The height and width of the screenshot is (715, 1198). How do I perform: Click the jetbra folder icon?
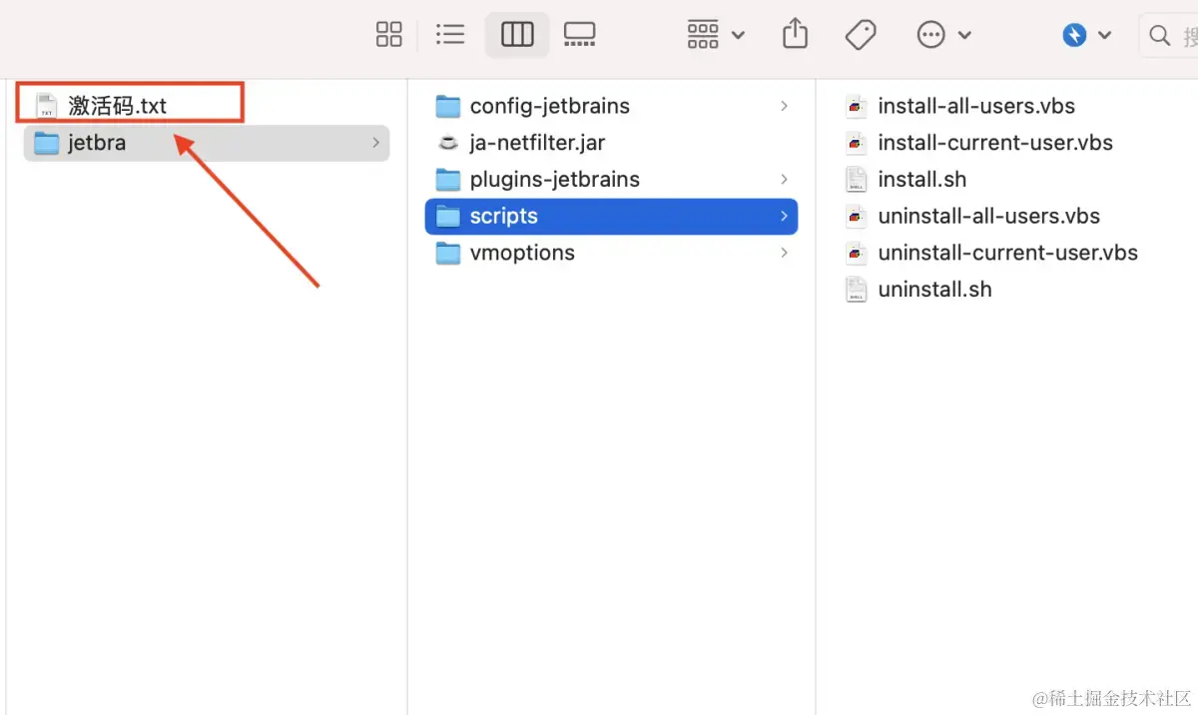coord(46,143)
